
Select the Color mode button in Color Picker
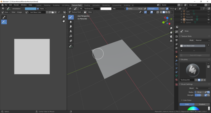click(x=187, y=104)
